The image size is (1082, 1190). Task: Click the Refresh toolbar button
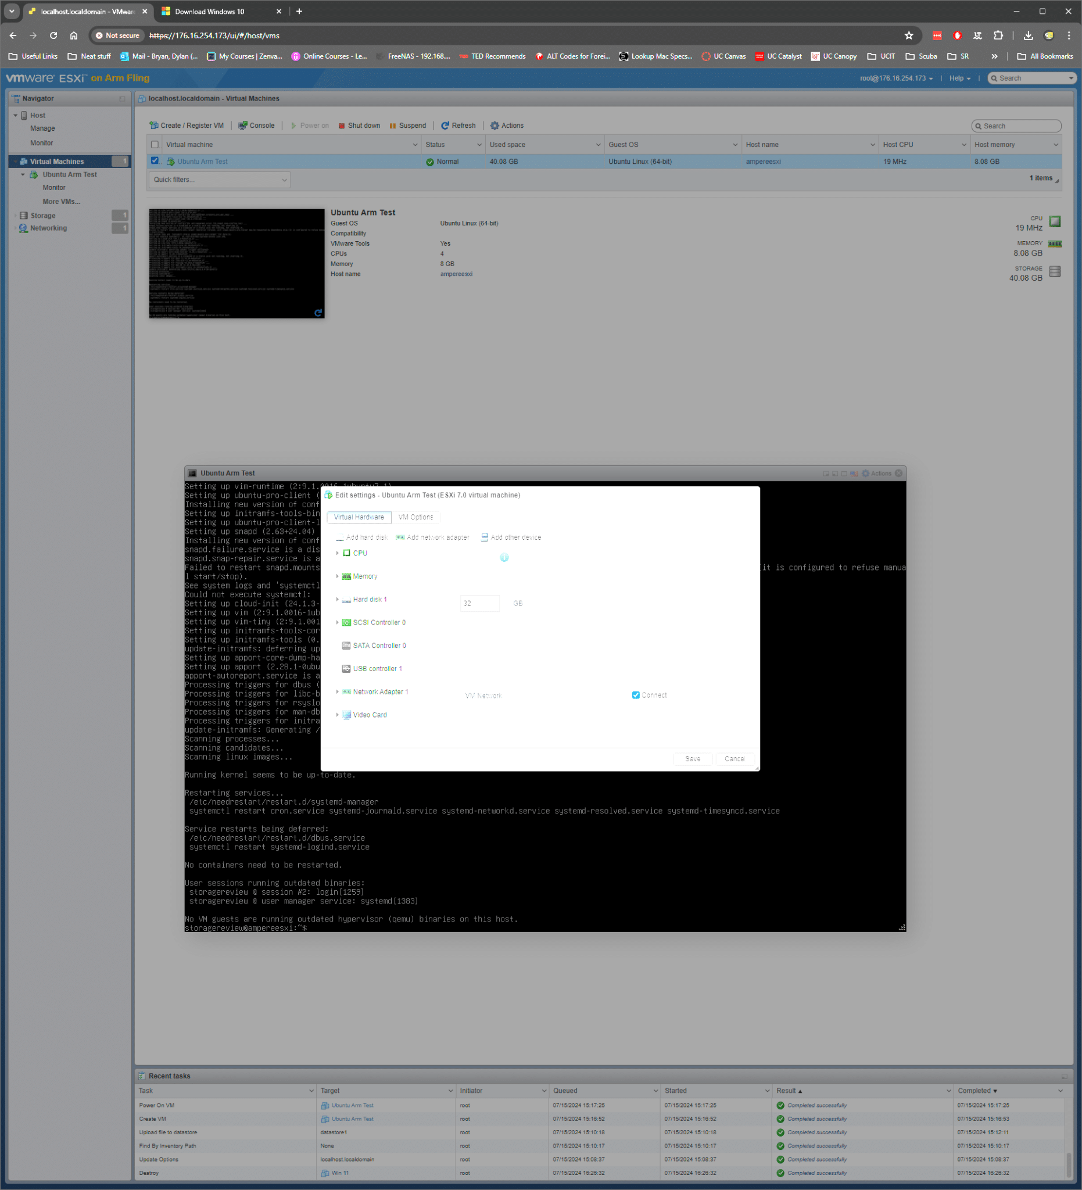coord(458,126)
